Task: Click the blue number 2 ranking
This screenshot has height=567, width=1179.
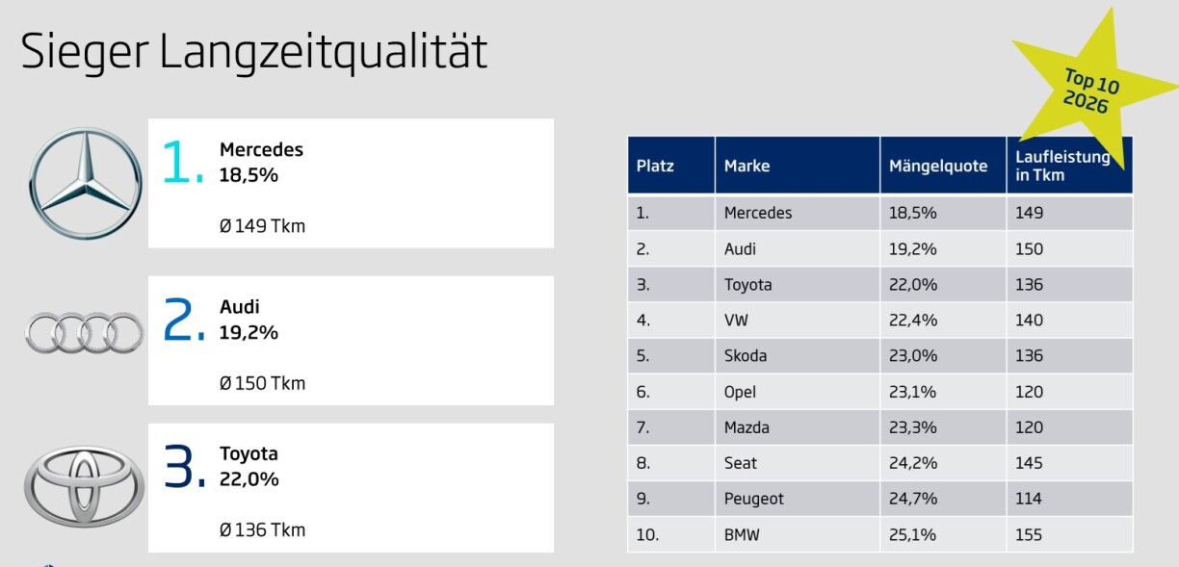Action: pyautogui.click(x=183, y=320)
